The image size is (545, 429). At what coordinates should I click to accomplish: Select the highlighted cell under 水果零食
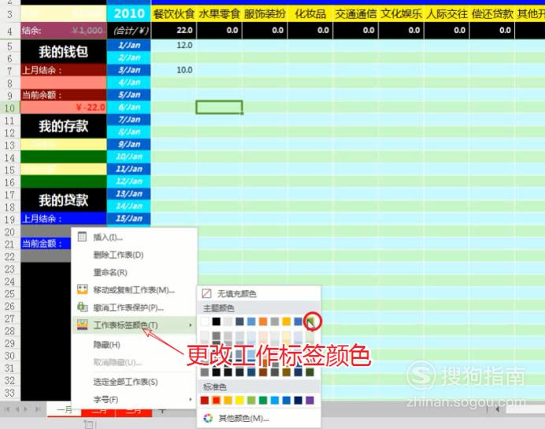coord(219,107)
